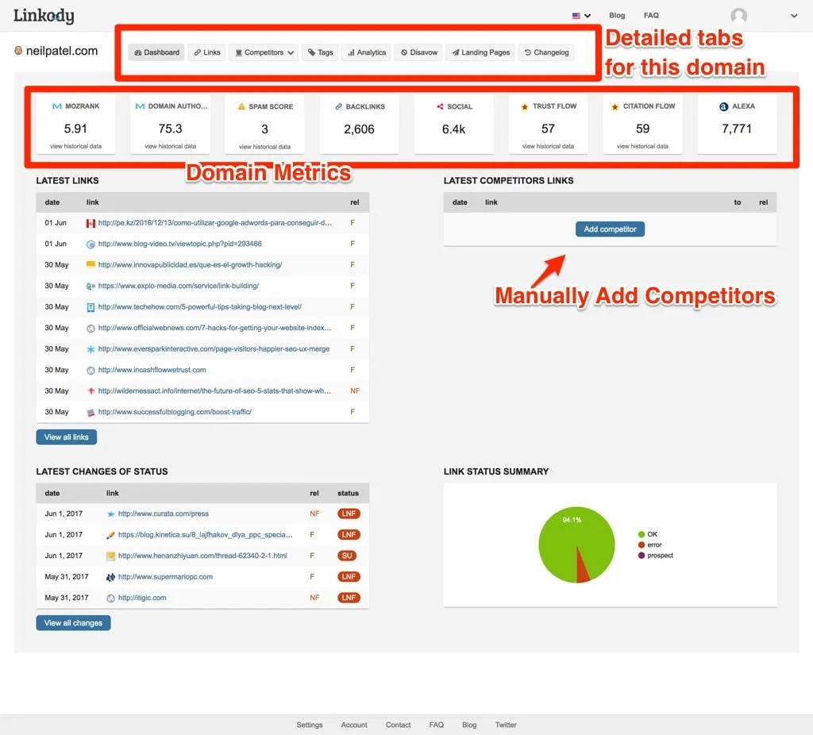Image resolution: width=813 pixels, height=735 pixels.
Task: View historical data for Spam Score
Action: (264, 147)
